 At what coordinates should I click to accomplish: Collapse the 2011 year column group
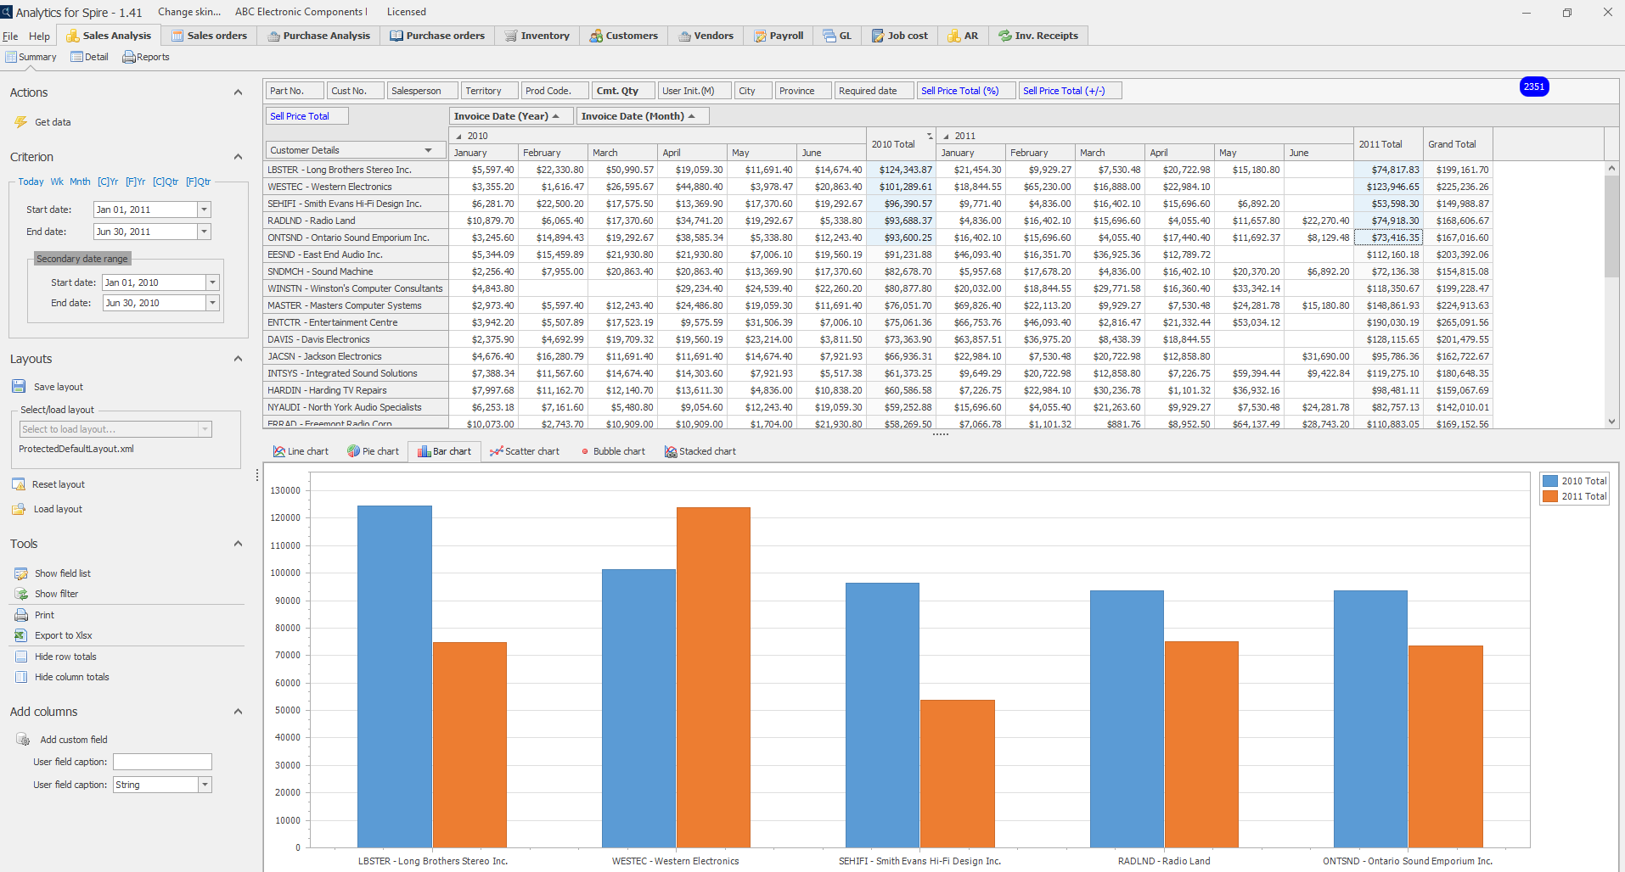pyautogui.click(x=947, y=136)
